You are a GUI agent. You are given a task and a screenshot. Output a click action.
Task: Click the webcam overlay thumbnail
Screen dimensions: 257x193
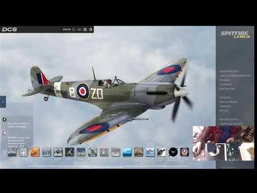pos(223,143)
